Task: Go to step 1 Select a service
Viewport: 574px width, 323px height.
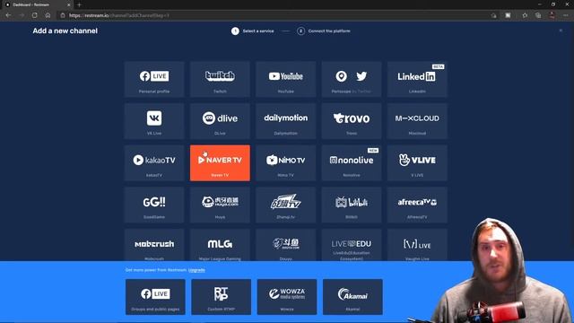Action: click(253, 31)
